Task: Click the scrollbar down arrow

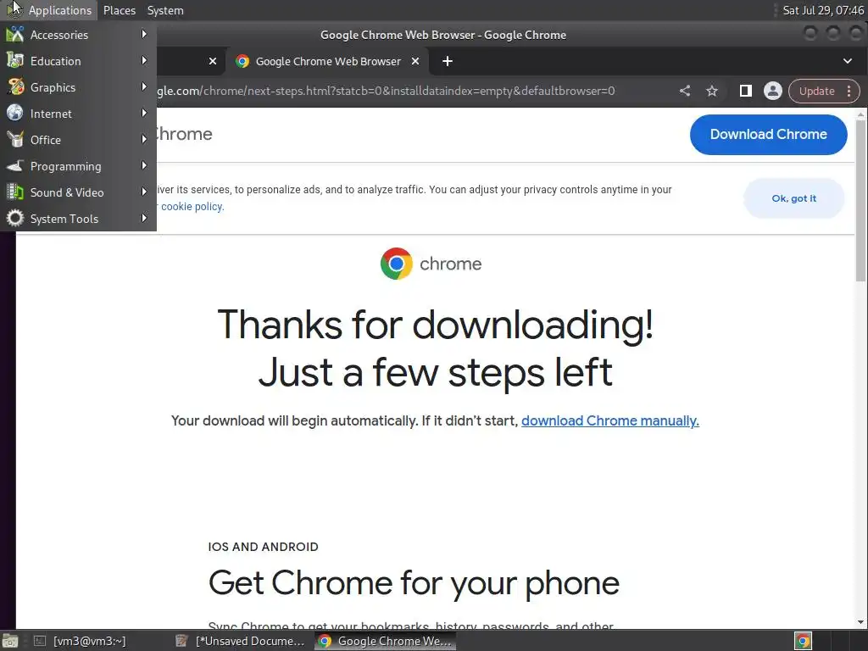Action: click(860, 622)
